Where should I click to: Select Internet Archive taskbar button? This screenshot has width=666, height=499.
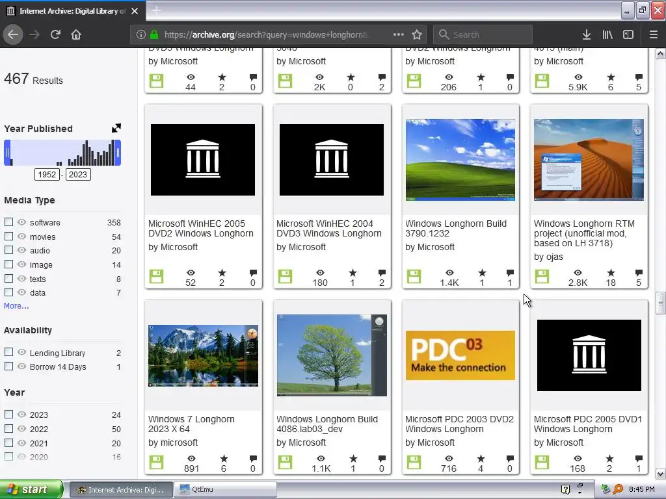click(121, 489)
